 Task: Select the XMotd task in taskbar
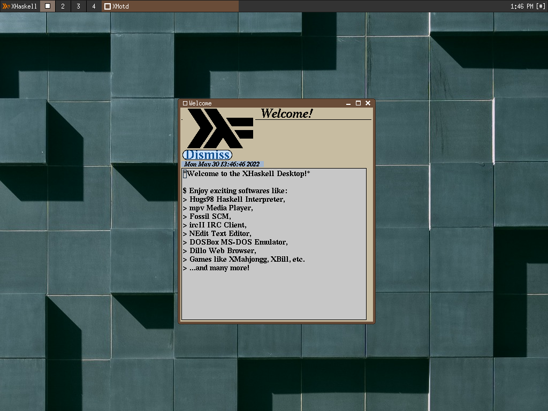tap(170, 6)
